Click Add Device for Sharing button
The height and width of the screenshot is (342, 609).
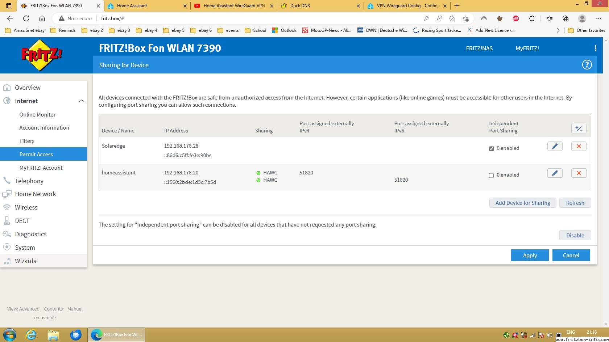[x=523, y=203]
